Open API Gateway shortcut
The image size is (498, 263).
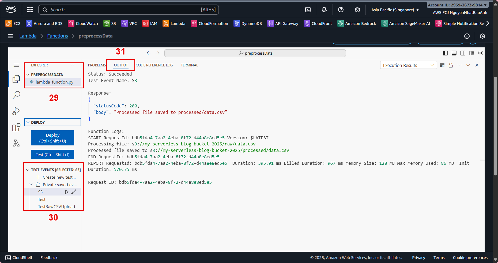coord(283,24)
